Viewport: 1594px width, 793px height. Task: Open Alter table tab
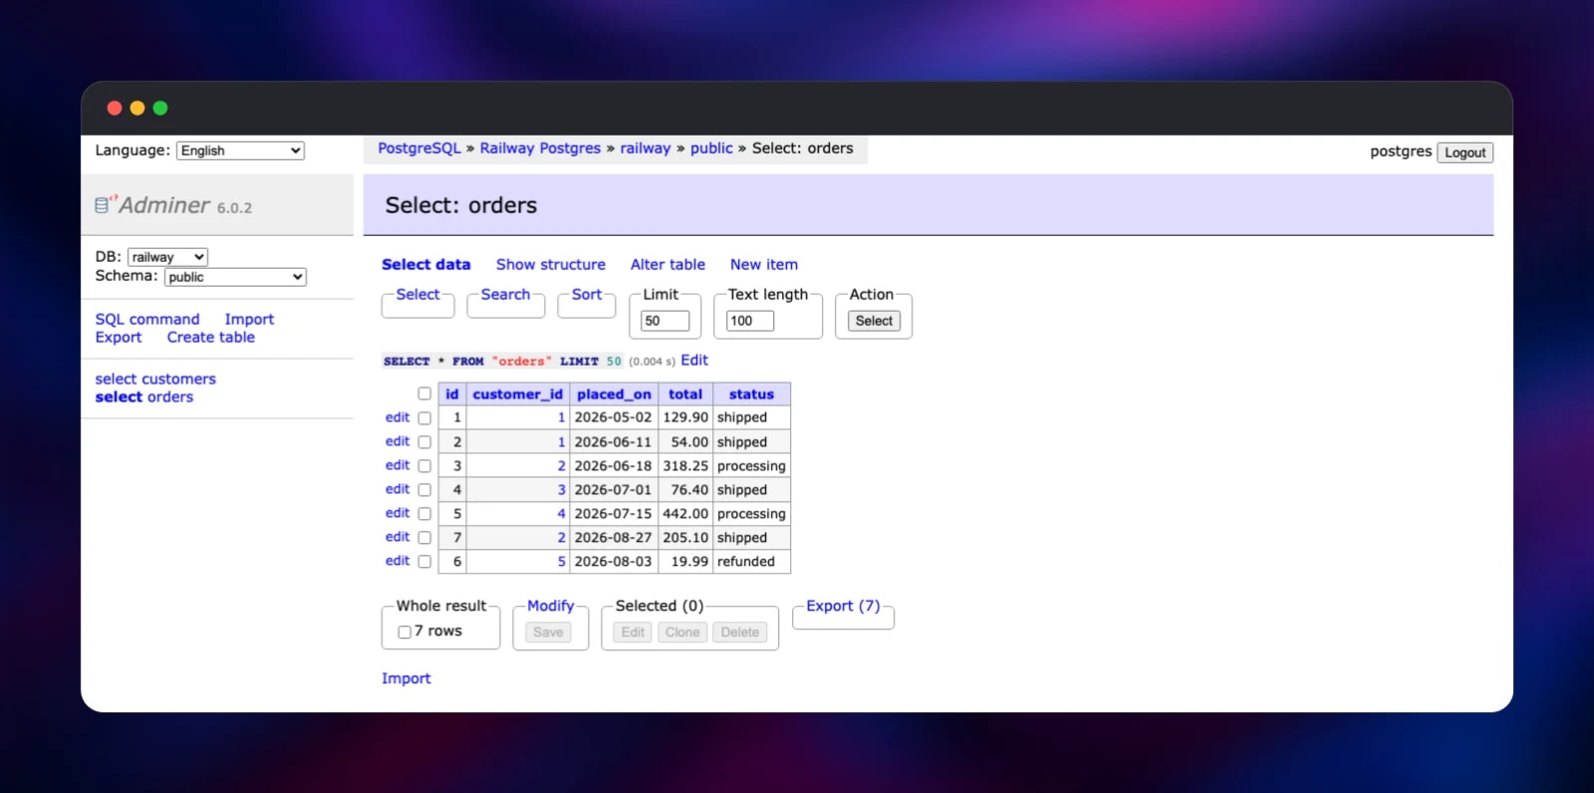(x=667, y=265)
